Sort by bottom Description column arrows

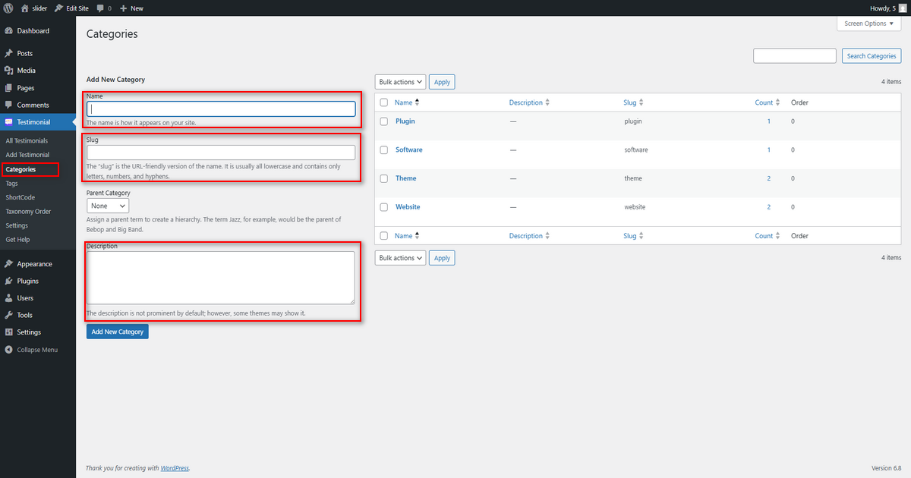click(x=547, y=236)
